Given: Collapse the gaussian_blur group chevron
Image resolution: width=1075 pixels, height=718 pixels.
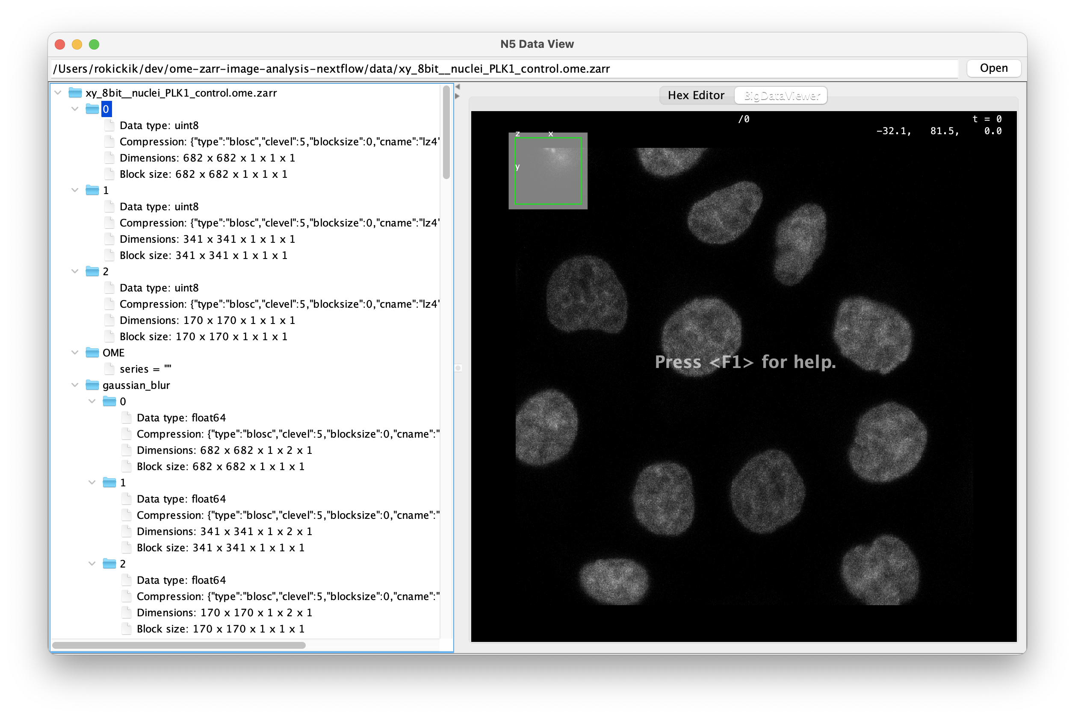Looking at the screenshot, I should coord(75,385).
